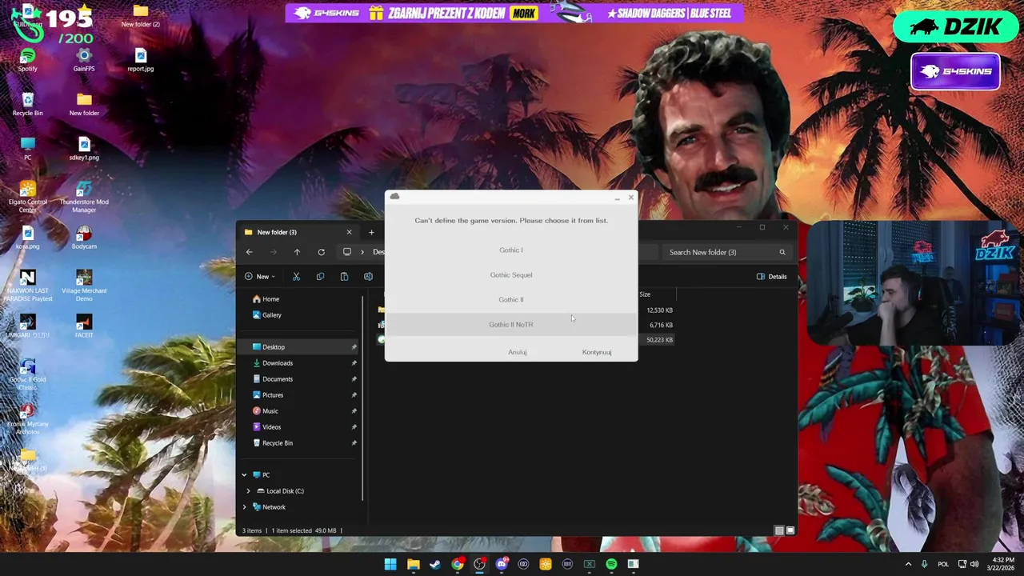Image resolution: width=1024 pixels, height=576 pixels.
Task: Go back in File Explorer
Action: click(249, 252)
